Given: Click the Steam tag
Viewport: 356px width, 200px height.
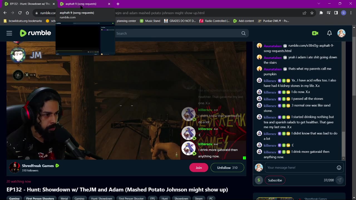Looking at the screenshot, I should pos(199,198).
